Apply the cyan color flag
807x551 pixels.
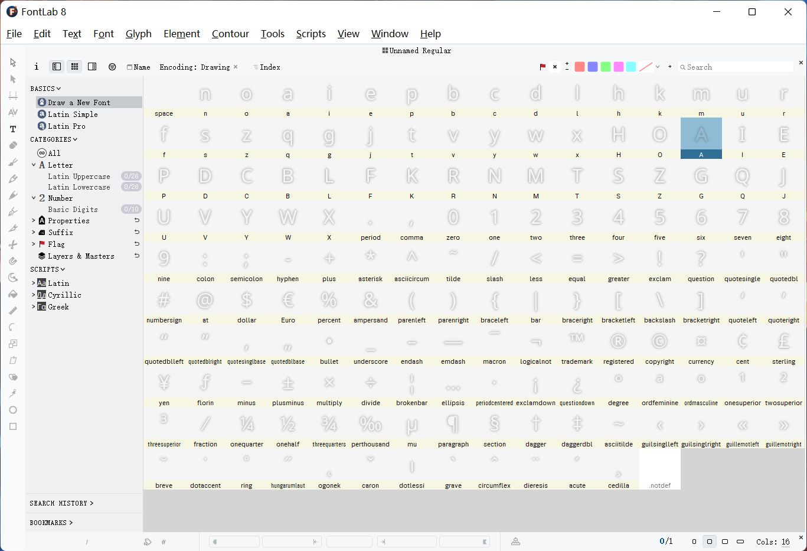(631, 67)
